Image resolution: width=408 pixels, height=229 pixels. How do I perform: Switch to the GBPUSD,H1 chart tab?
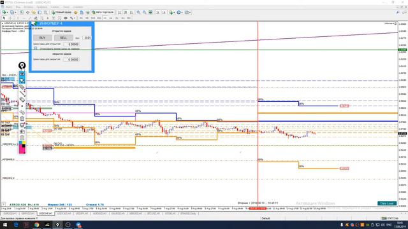point(28,214)
